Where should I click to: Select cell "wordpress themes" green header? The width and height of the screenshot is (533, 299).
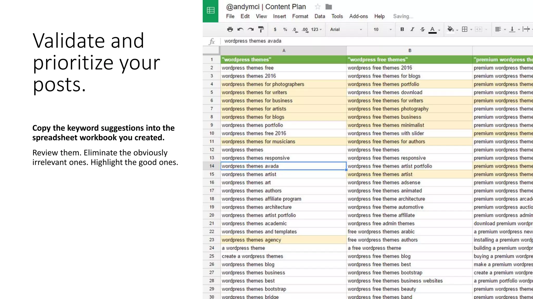(283, 59)
